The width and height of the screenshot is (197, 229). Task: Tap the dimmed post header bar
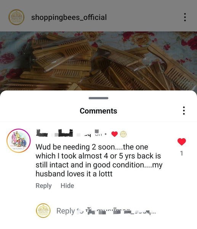(x=98, y=16)
